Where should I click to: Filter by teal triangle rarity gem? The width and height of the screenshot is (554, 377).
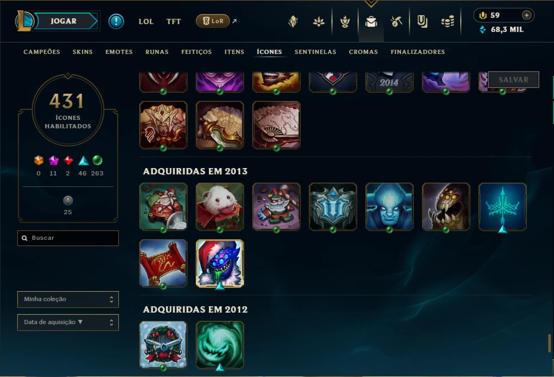(83, 160)
